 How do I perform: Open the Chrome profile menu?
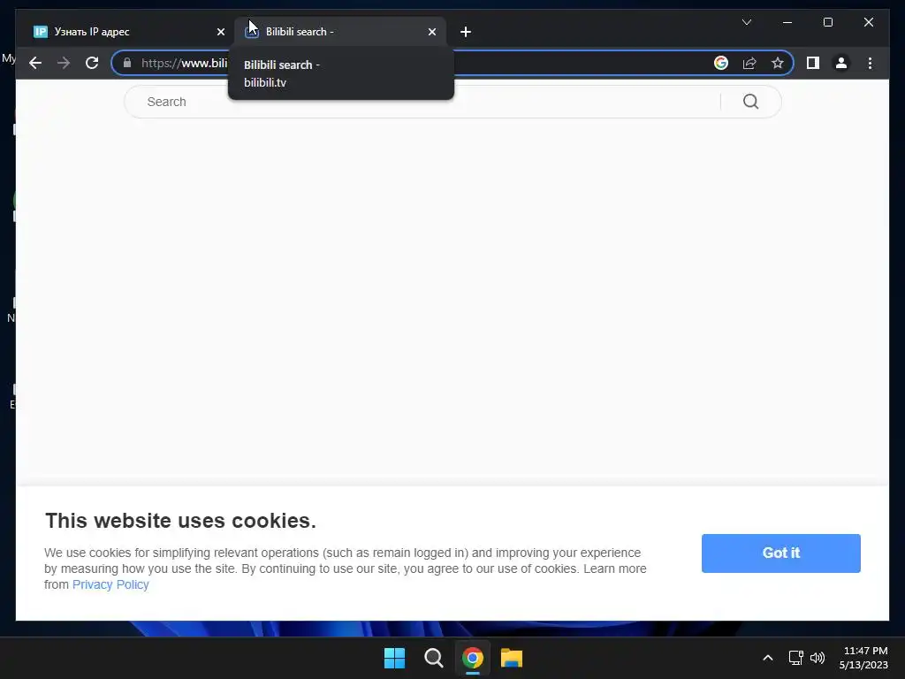click(x=841, y=63)
